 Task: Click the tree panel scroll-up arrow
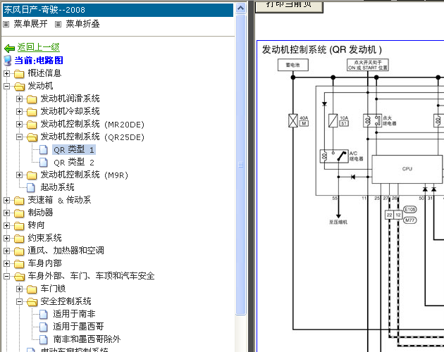(x=241, y=8)
